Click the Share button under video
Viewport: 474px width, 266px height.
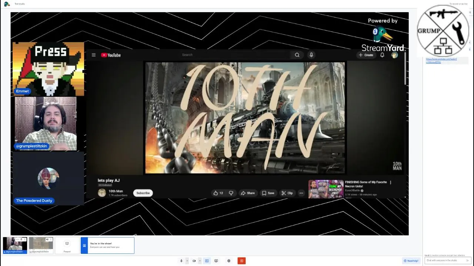(248, 193)
